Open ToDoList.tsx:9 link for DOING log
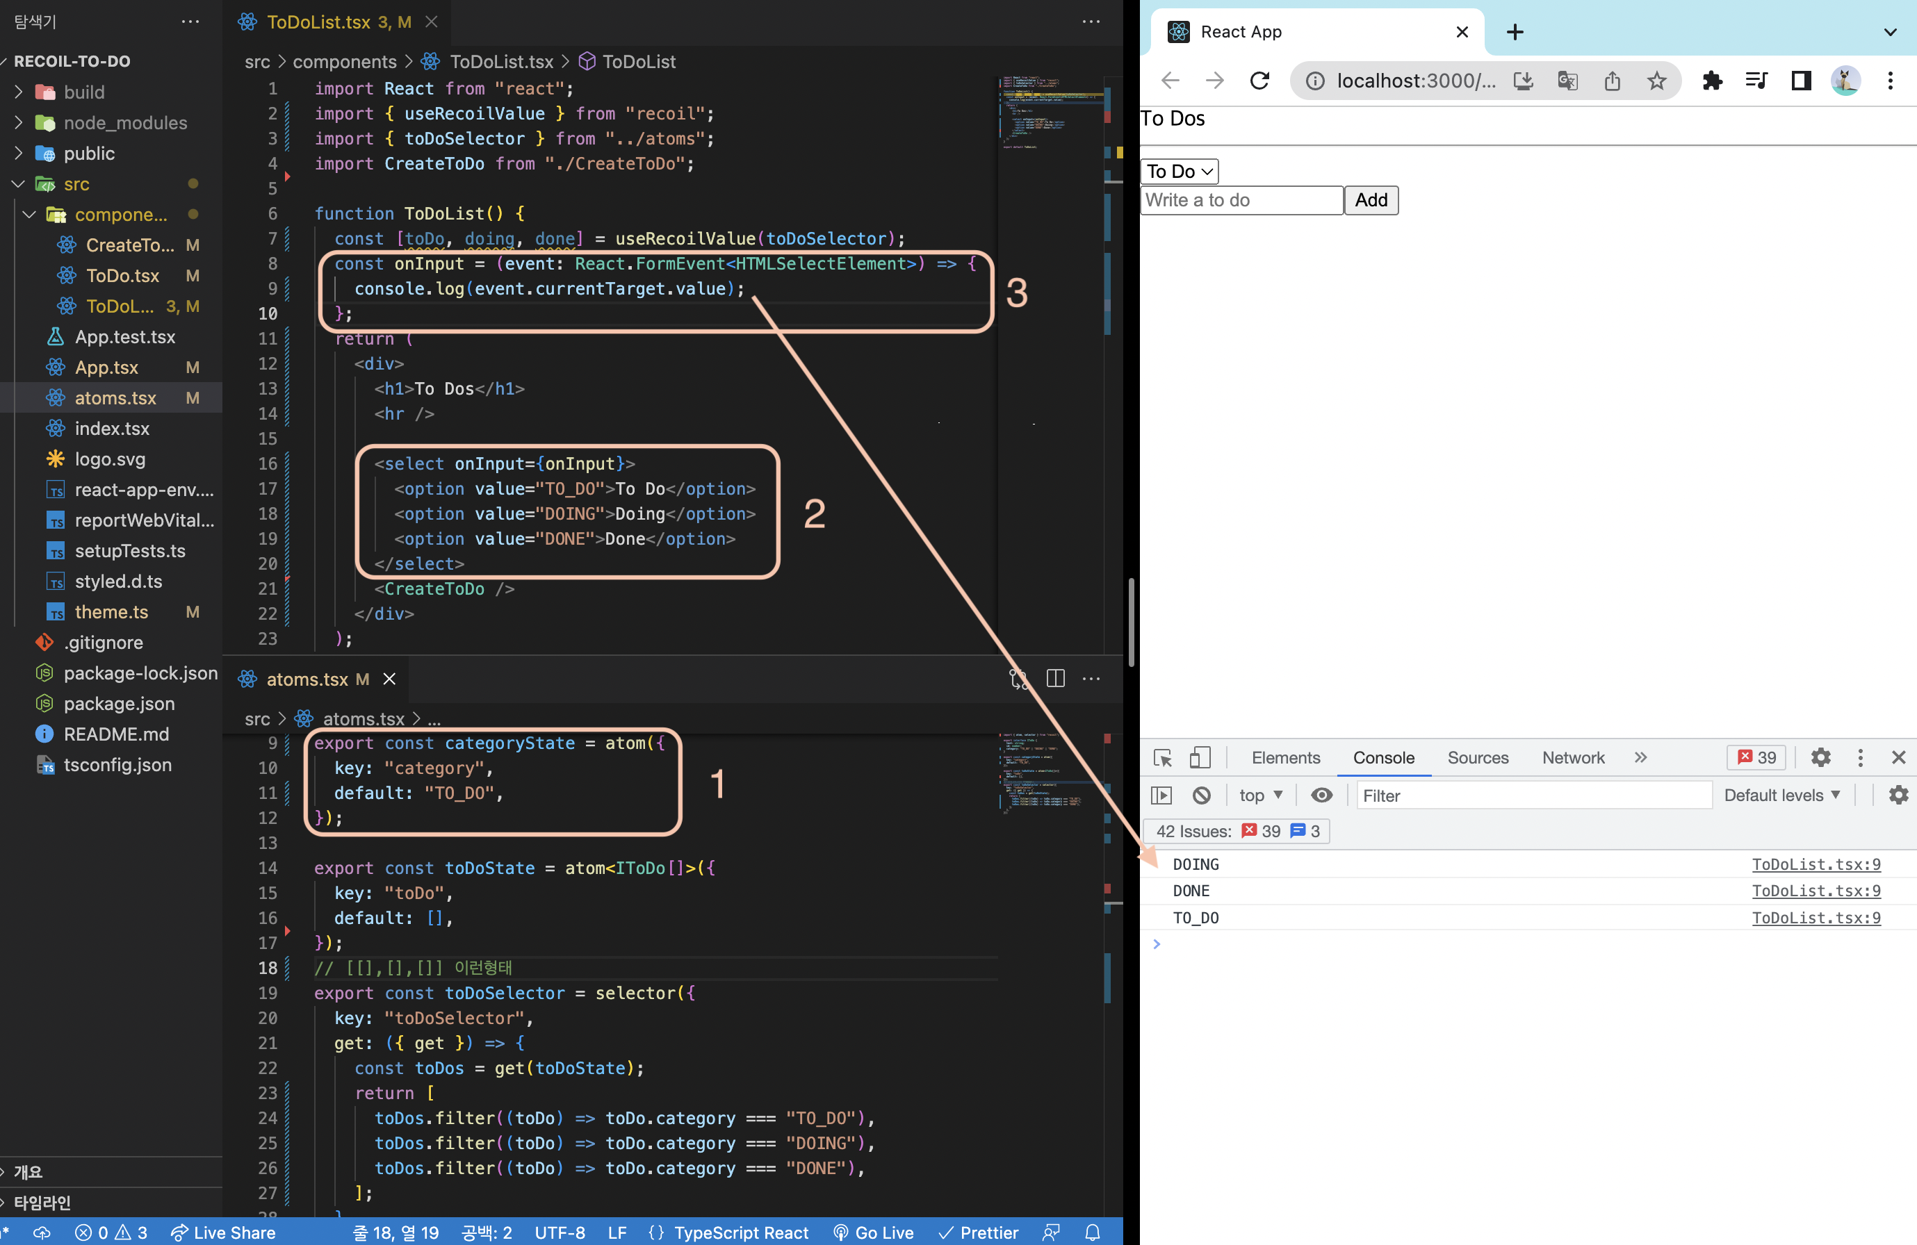Image resolution: width=1917 pixels, height=1245 pixels. pos(1816,864)
